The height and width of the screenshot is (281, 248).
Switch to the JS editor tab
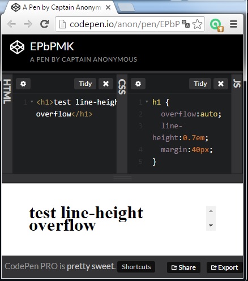pos(237,84)
